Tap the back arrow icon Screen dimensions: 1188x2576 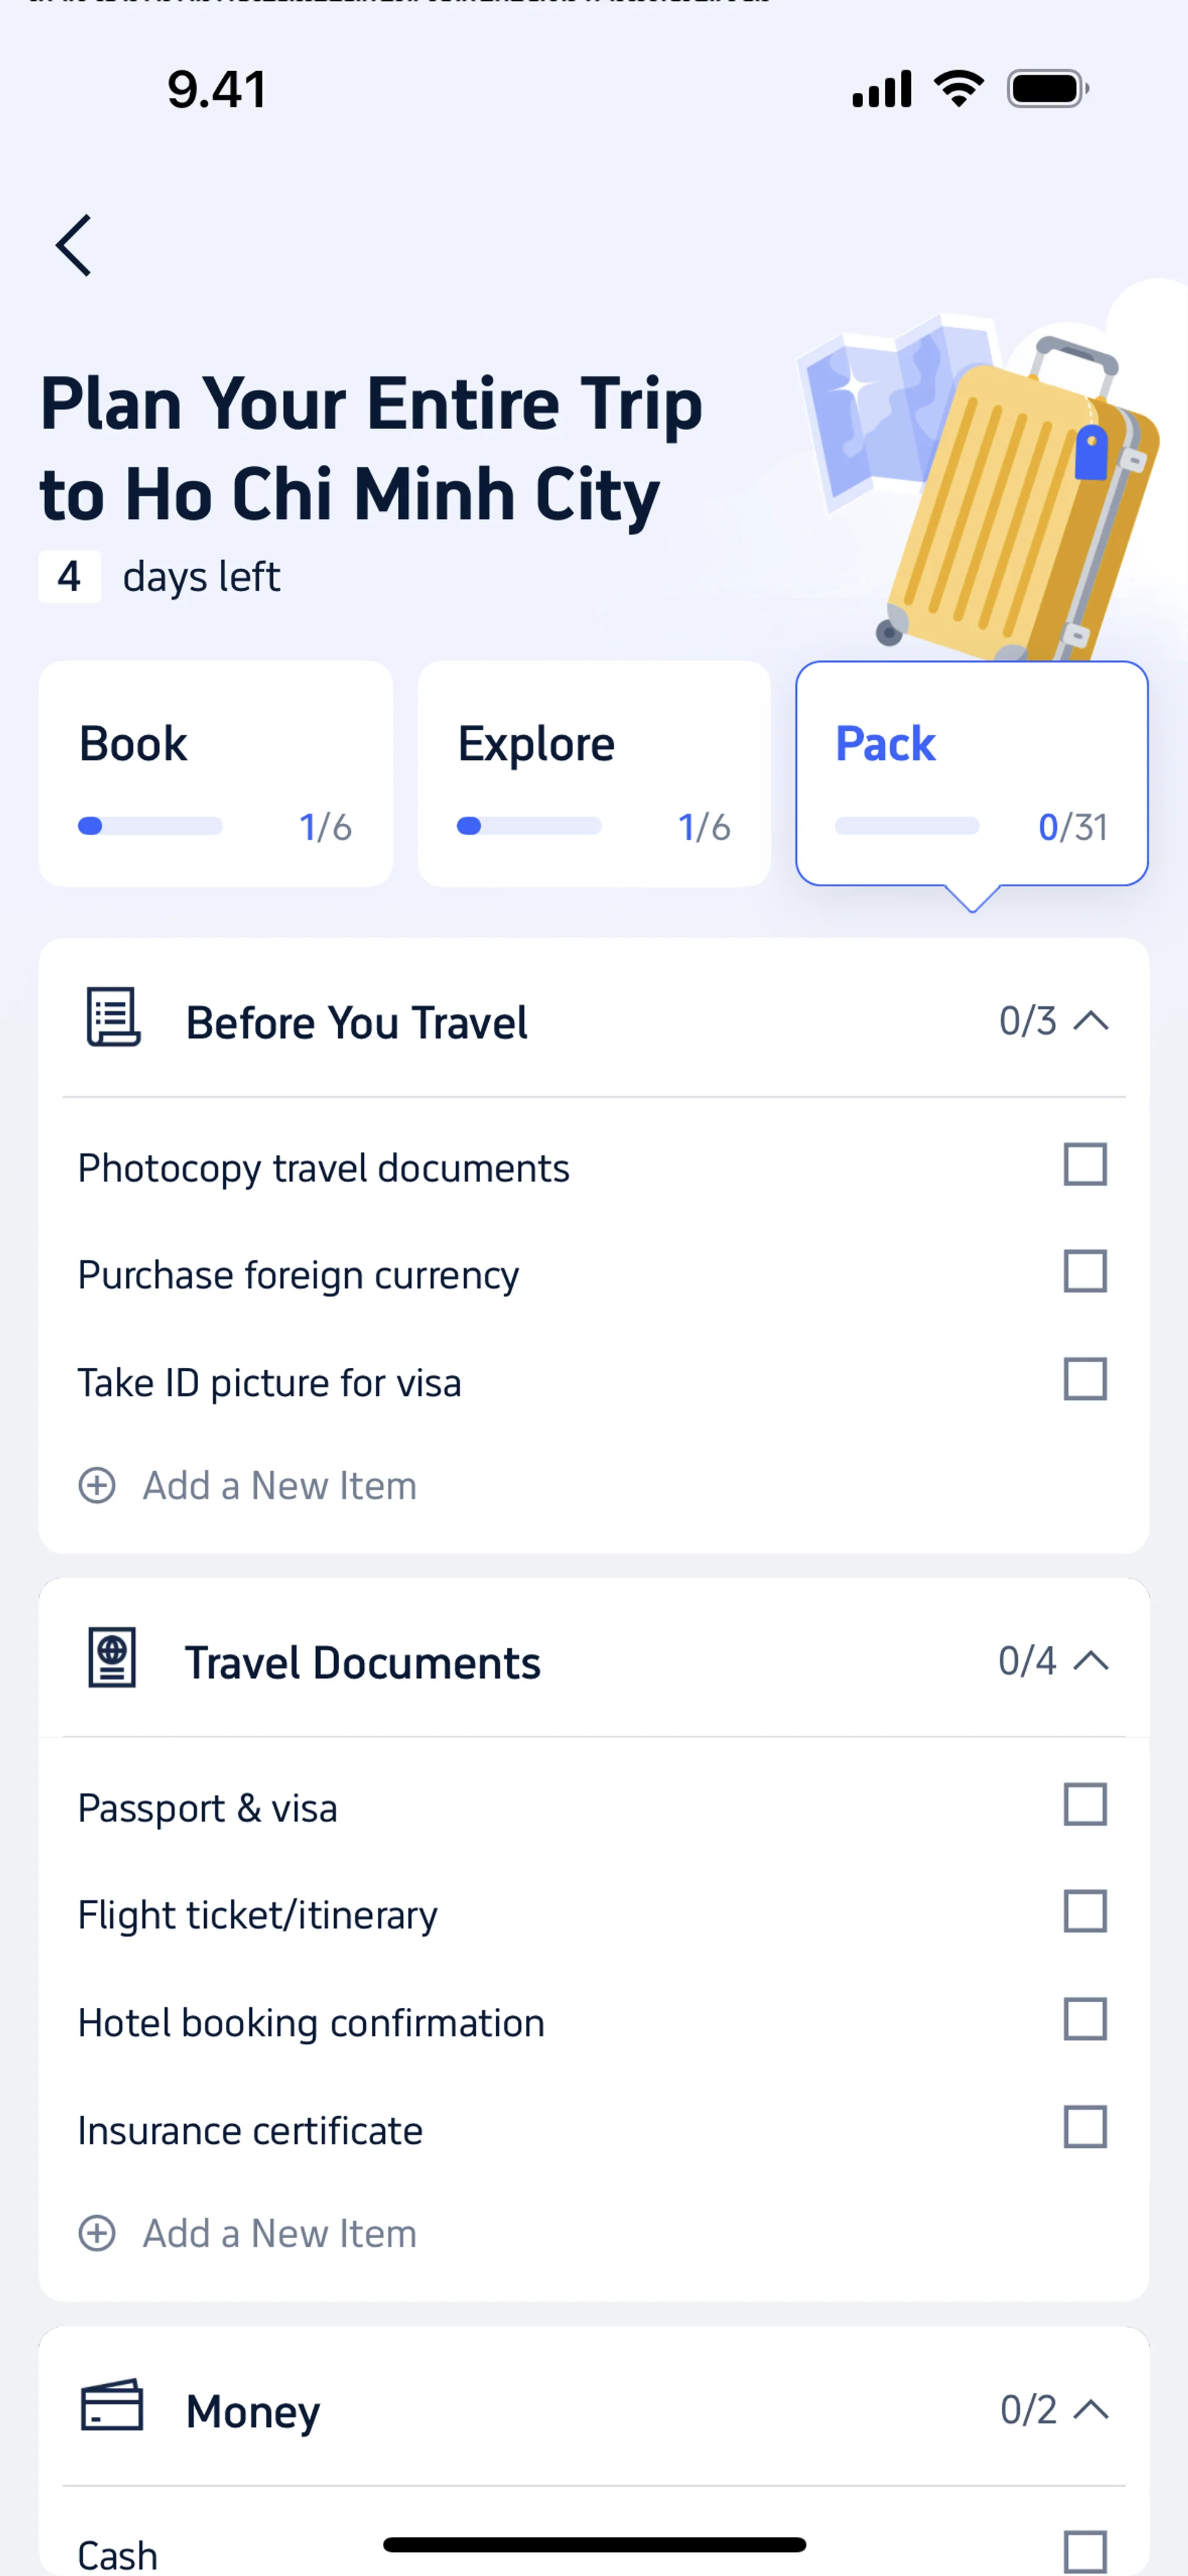click(74, 245)
